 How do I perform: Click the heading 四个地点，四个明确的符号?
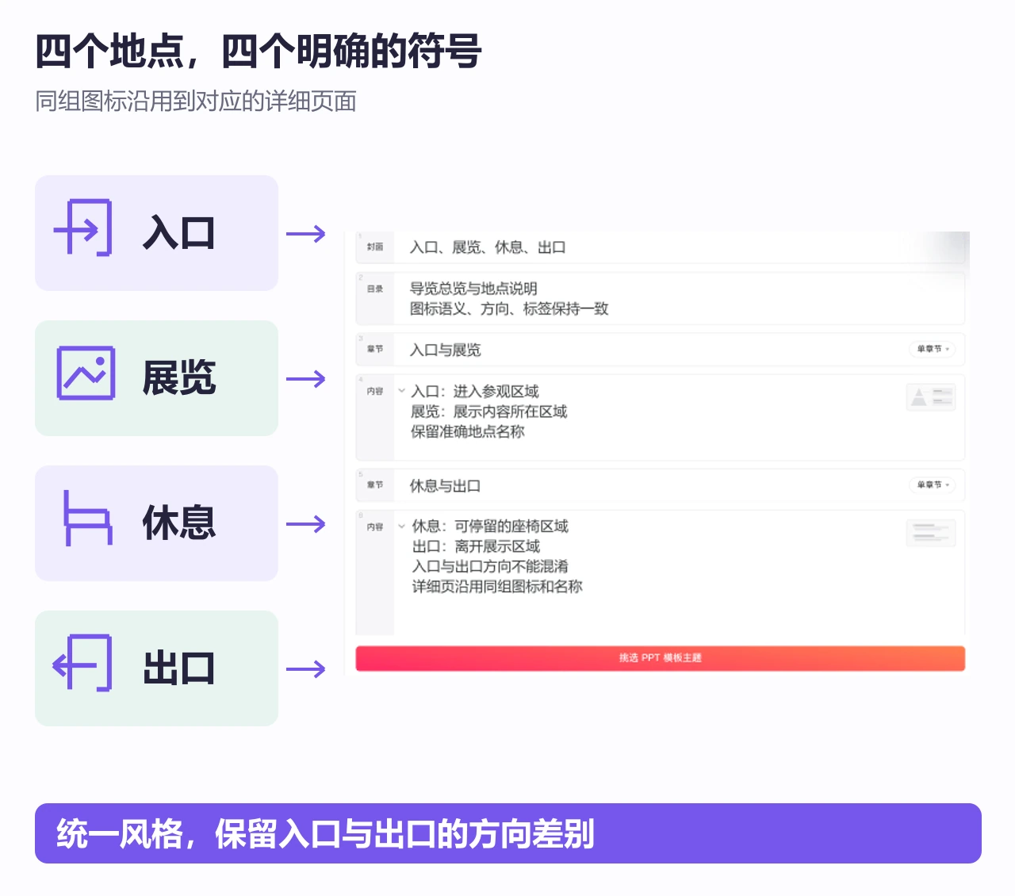click(x=259, y=52)
